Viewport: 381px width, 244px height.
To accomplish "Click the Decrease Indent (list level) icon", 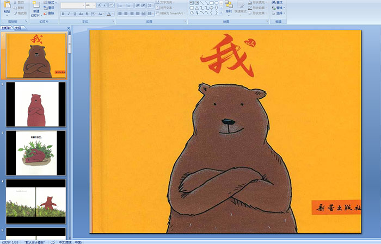I will coord(138,5).
